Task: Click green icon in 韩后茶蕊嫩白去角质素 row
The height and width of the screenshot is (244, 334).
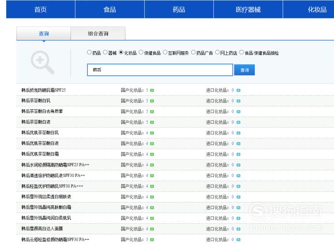Action: click(x=152, y=112)
